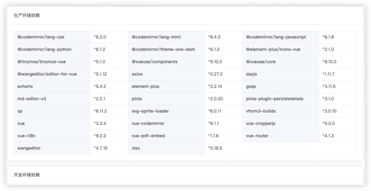Select the @vueuse/components label cell
The width and height of the screenshot is (371, 191).
tap(167, 62)
